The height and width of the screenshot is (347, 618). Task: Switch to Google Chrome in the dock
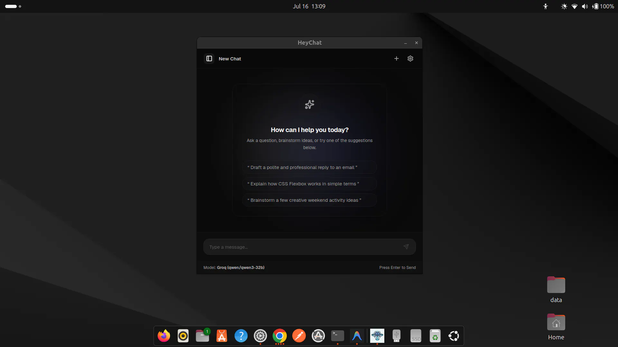pos(280,336)
